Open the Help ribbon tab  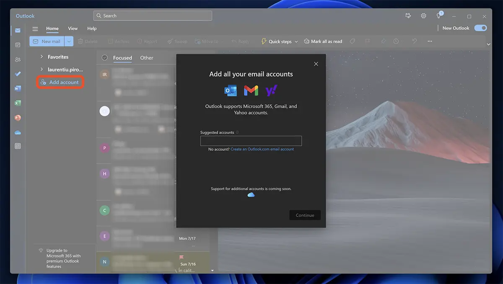(x=92, y=28)
